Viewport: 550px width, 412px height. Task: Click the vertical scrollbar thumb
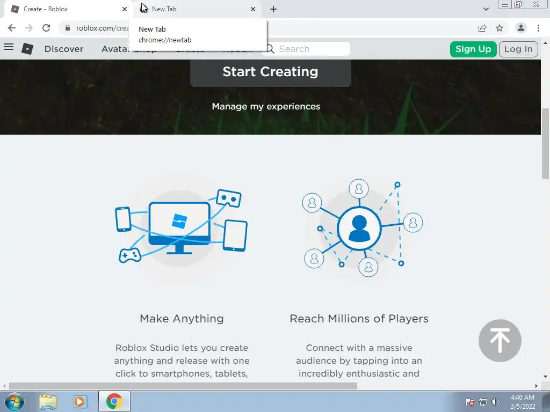(546, 144)
